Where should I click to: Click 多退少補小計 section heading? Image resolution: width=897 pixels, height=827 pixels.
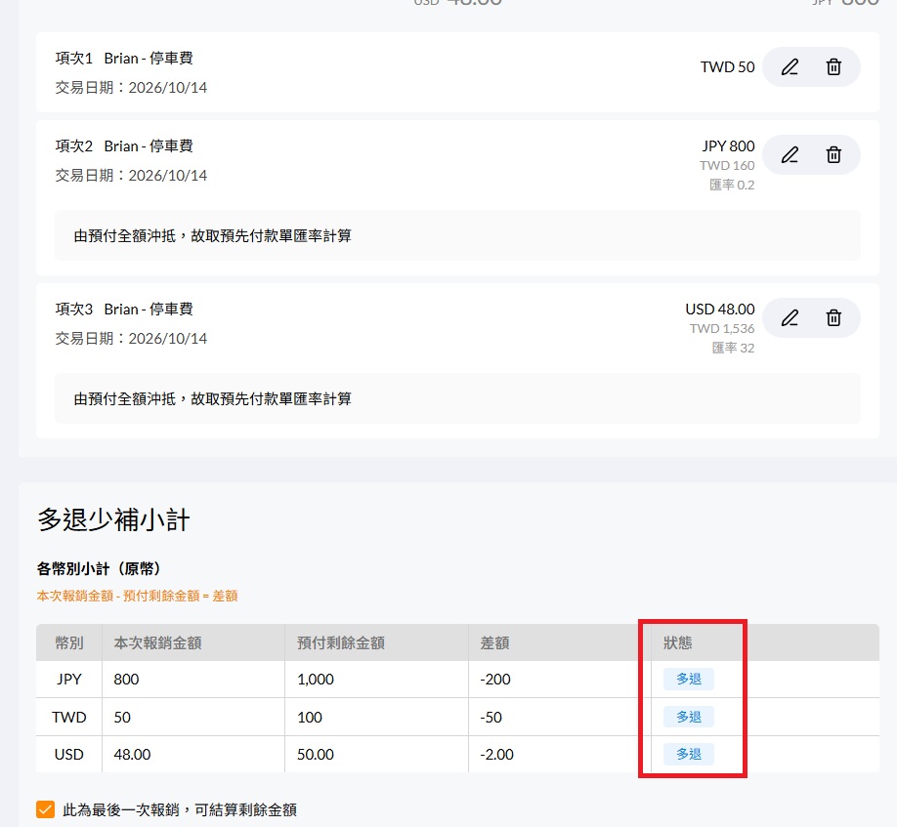tap(113, 520)
